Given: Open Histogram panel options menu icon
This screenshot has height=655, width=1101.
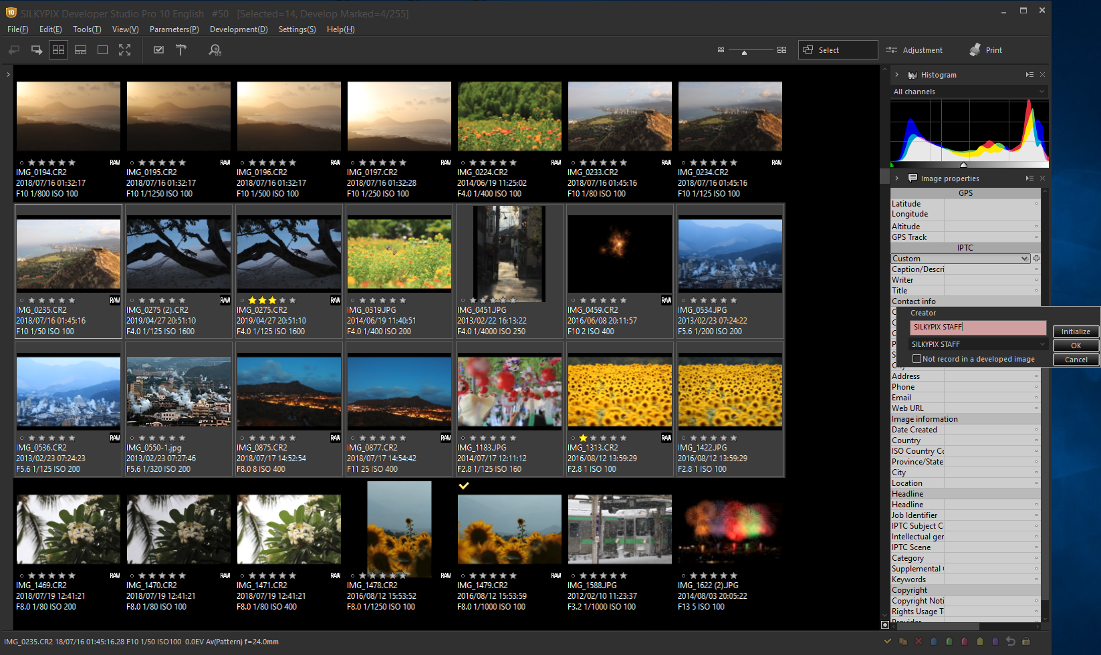Looking at the screenshot, I should pos(1029,75).
